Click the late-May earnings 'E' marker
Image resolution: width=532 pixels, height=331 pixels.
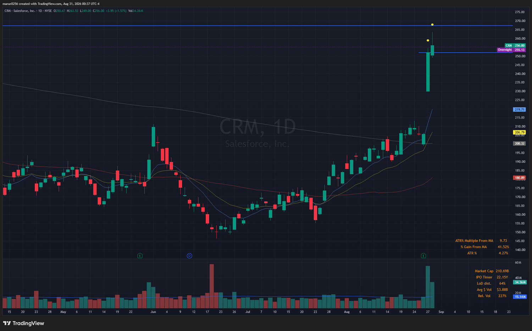pyautogui.click(x=140, y=256)
